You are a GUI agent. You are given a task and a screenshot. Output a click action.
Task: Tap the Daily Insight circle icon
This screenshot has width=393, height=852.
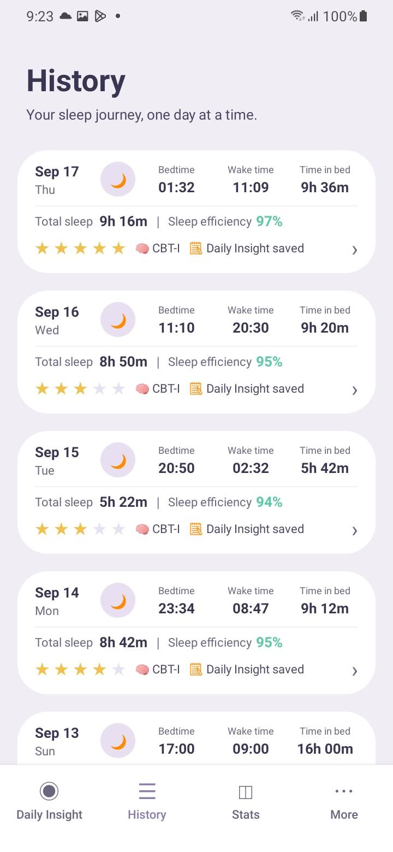pos(49,791)
